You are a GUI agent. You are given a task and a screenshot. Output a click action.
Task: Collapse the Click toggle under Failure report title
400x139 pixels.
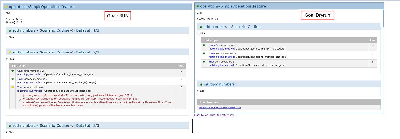[x=7, y=13]
